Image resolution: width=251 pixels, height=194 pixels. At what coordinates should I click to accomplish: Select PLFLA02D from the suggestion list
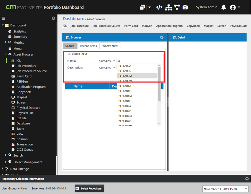click(137, 111)
